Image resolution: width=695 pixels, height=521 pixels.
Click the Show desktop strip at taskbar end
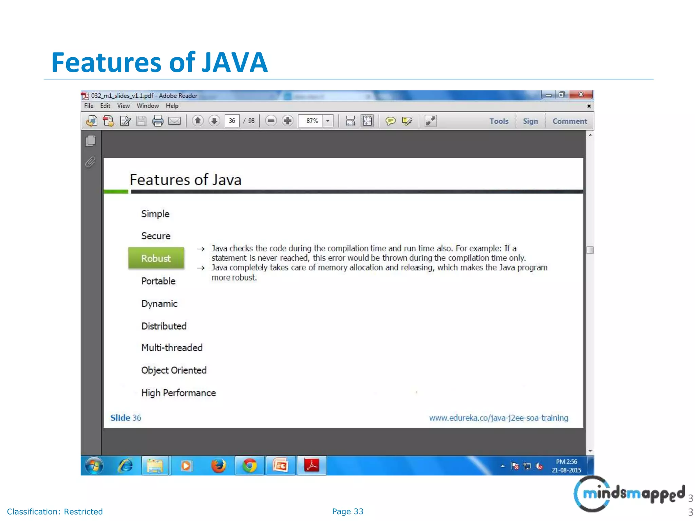(x=591, y=466)
